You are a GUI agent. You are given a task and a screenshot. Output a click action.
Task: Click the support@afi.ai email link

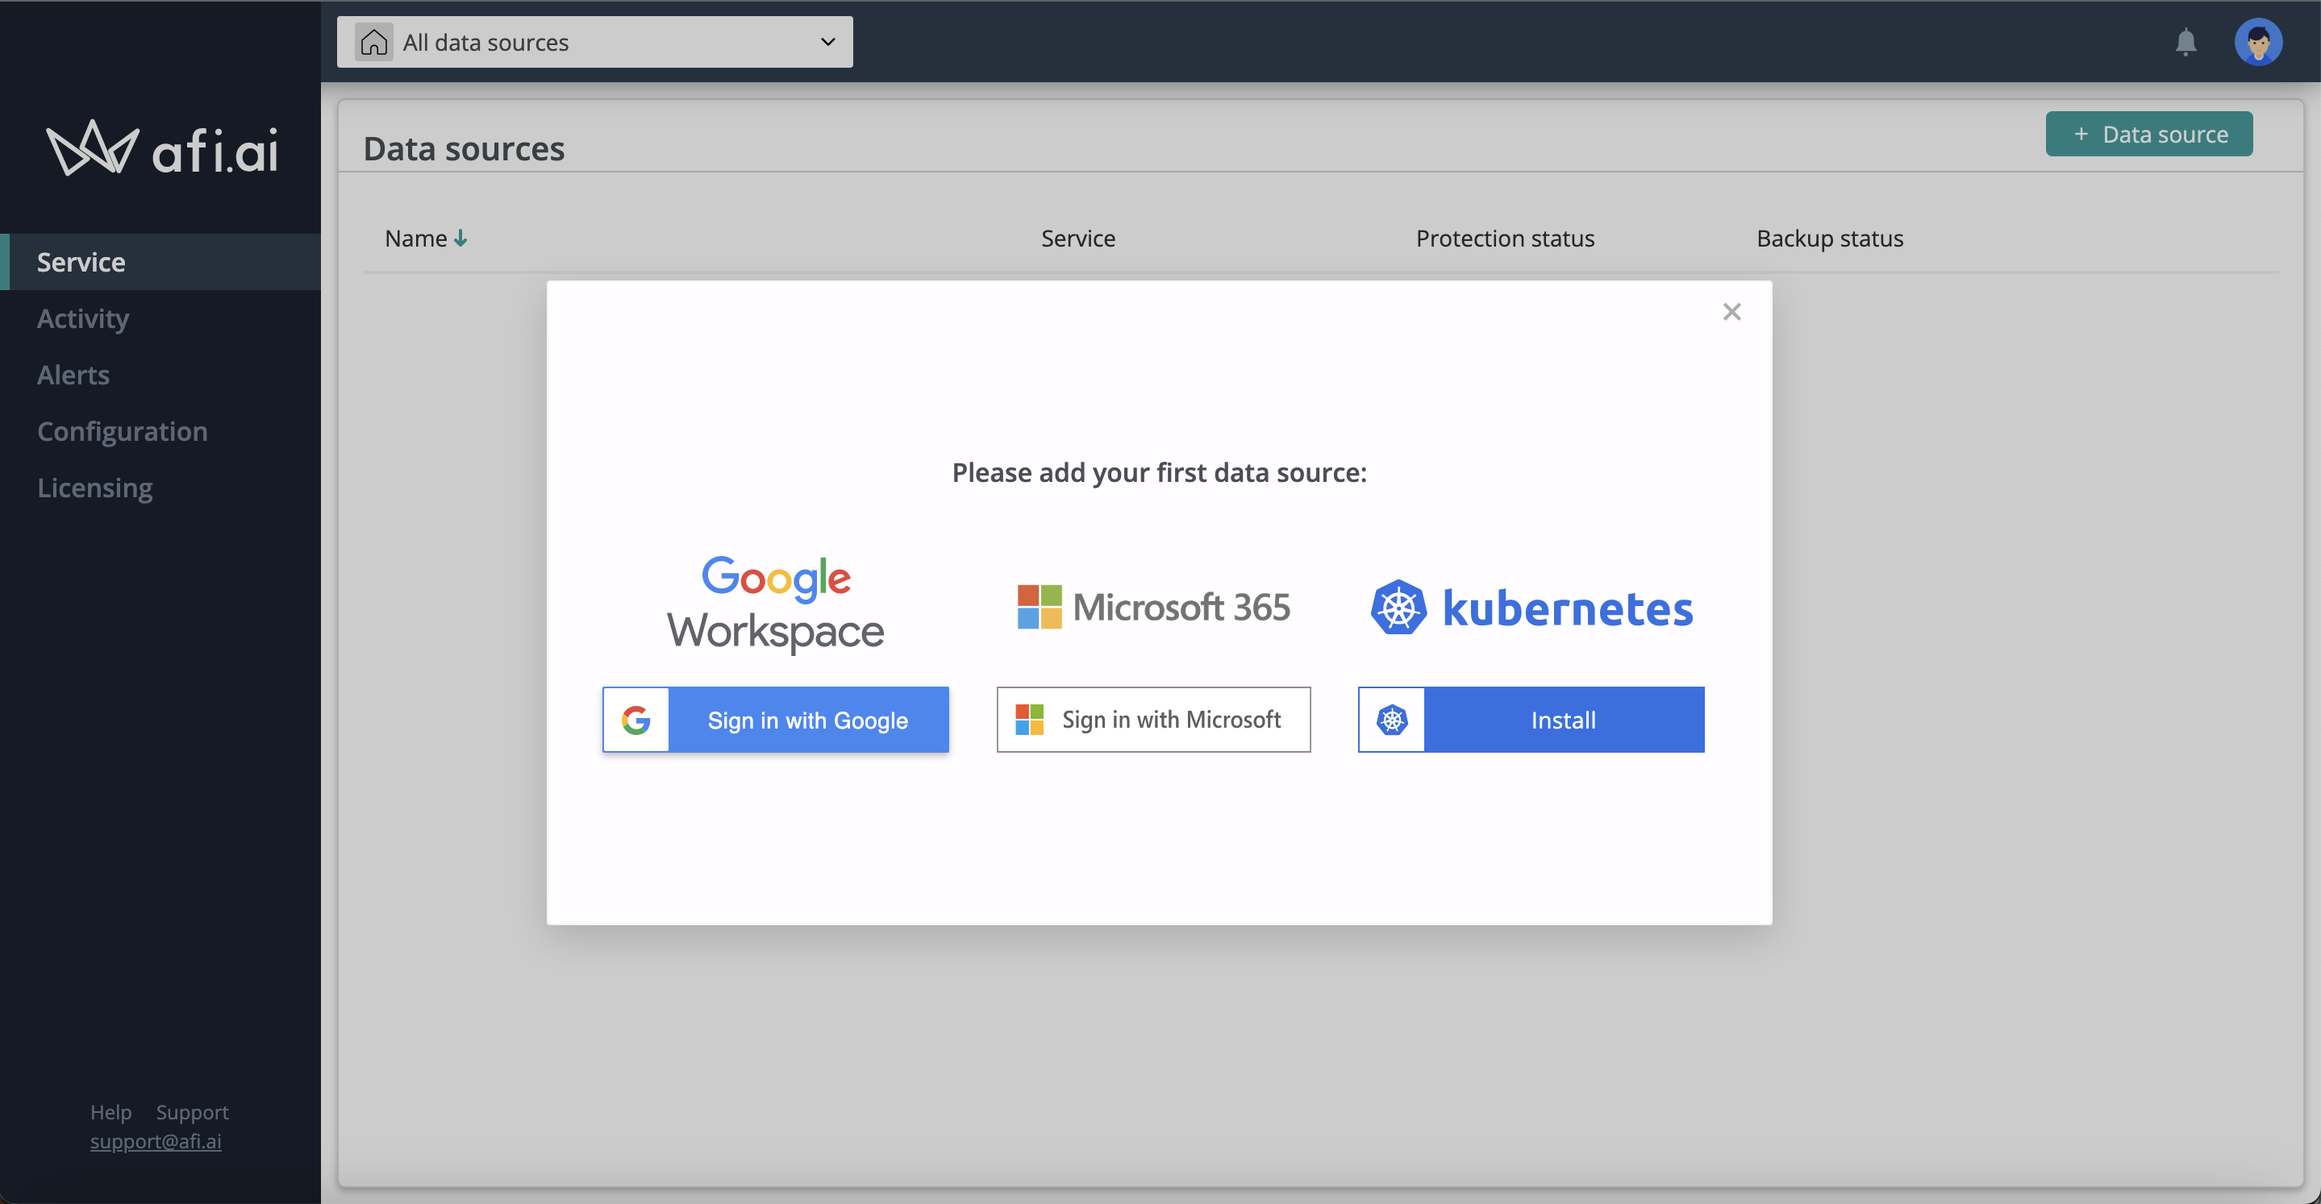click(156, 1141)
